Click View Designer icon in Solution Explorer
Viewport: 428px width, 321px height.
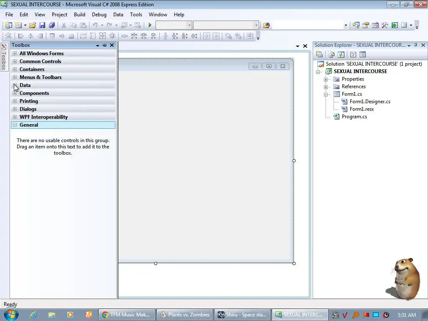[x=362, y=55]
